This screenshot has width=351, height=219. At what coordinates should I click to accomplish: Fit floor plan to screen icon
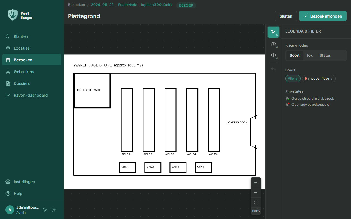(256, 203)
